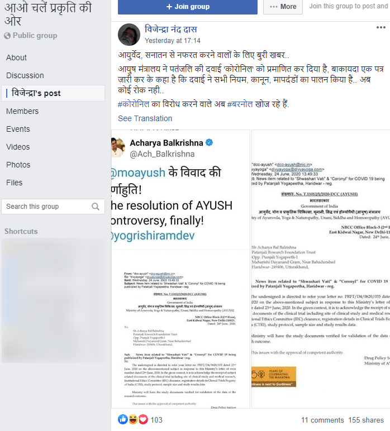Image resolution: width=390 pixels, height=431 pixels.
Task: Focus the Search this group field
Action: coord(53,207)
